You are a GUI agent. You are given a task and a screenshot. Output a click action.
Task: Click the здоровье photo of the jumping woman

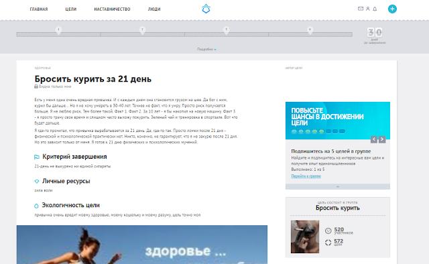(x=142, y=245)
